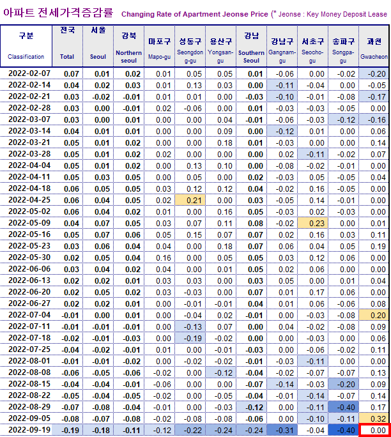Select the Gwacheon column header
Viewport: 391px width, 437px height.
pyautogui.click(x=374, y=46)
